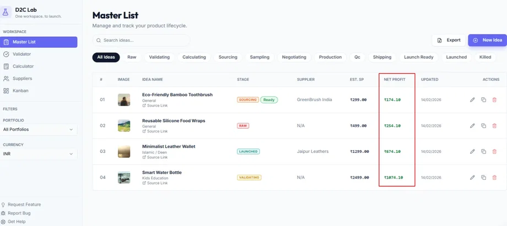Delete the Eco-Friendly Bamboo Toothbrush row
The width and height of the screenshot is (507, 226).
pyautogui.click(x=494, y=100)
